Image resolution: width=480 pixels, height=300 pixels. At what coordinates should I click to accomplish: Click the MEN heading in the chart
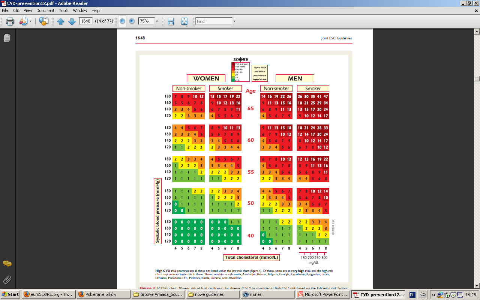point(295,78)
